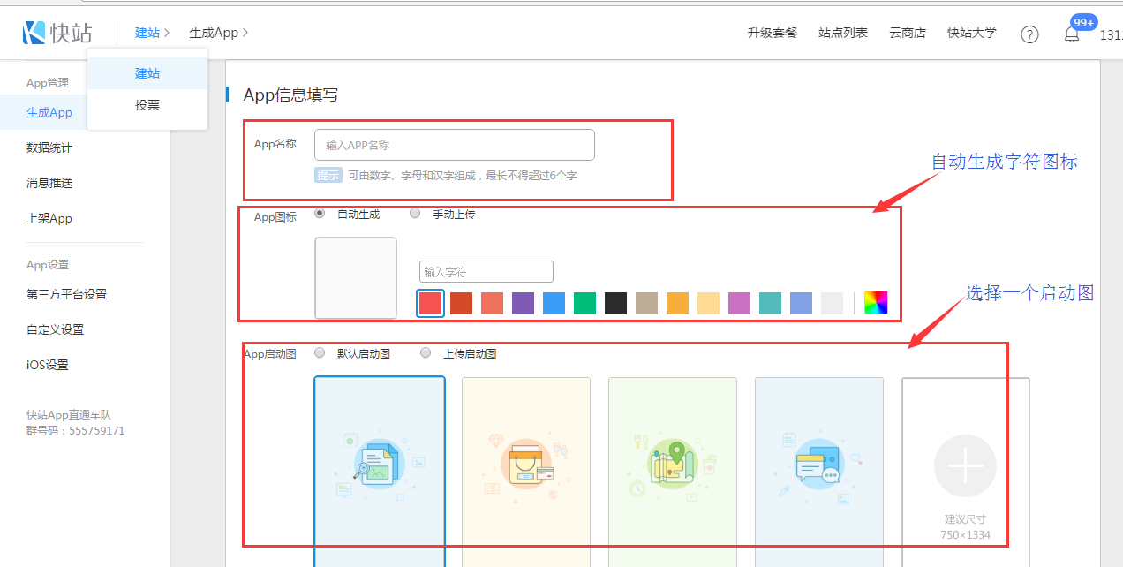This screenshot has width=1123, height=567.
Task: Choose the 默认启动图 radio option
Action: [x=320, y=353]
